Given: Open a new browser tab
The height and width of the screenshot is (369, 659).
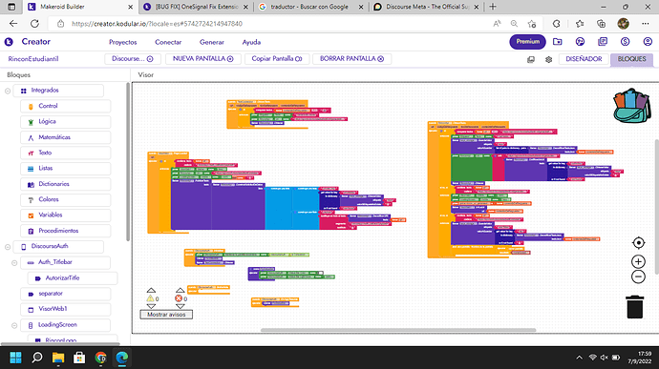Looking at the screenshot, I should click(493, 7).
